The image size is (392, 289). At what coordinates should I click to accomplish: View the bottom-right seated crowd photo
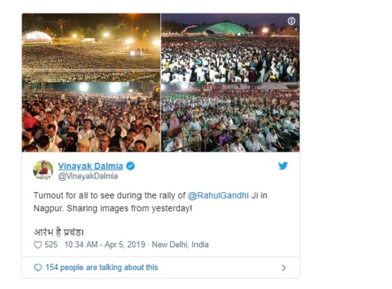[x=230, y=117]
